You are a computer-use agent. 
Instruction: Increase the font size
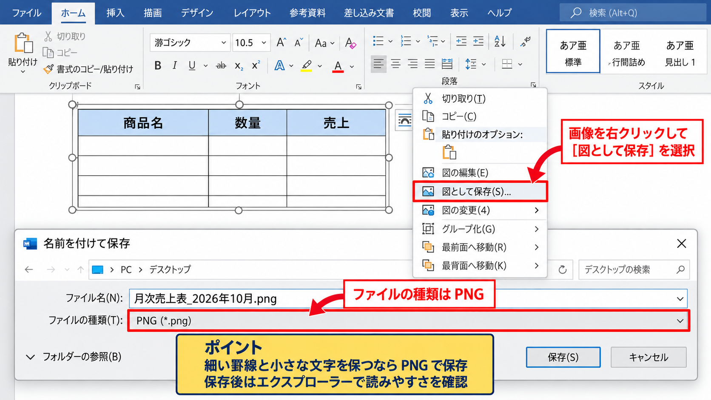coord(281,43)
